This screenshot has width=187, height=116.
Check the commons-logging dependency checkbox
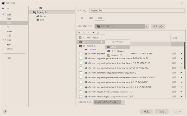81,73
